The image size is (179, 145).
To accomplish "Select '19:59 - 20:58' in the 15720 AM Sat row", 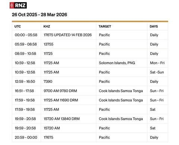I will (25, 128).
